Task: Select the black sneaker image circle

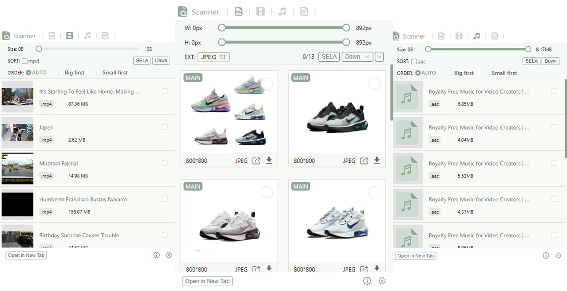Action: [x=375, y=83]
